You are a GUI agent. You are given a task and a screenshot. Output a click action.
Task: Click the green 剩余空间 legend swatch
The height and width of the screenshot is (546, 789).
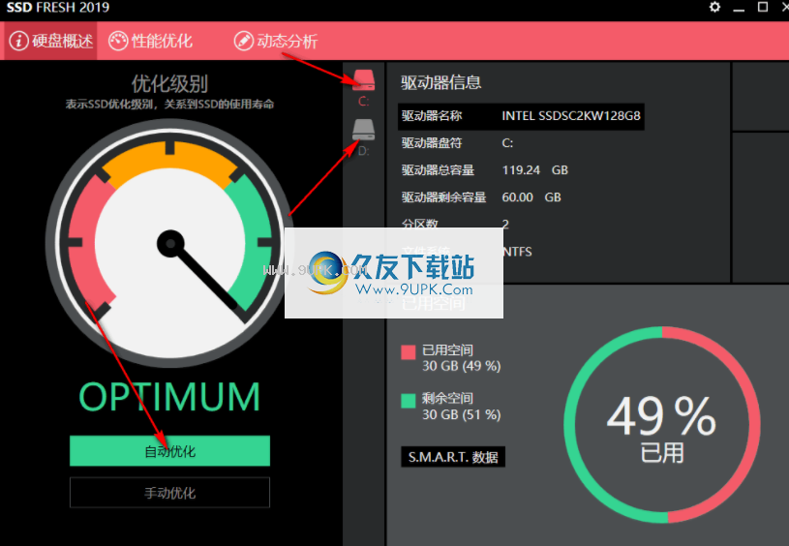pos(409,401)
